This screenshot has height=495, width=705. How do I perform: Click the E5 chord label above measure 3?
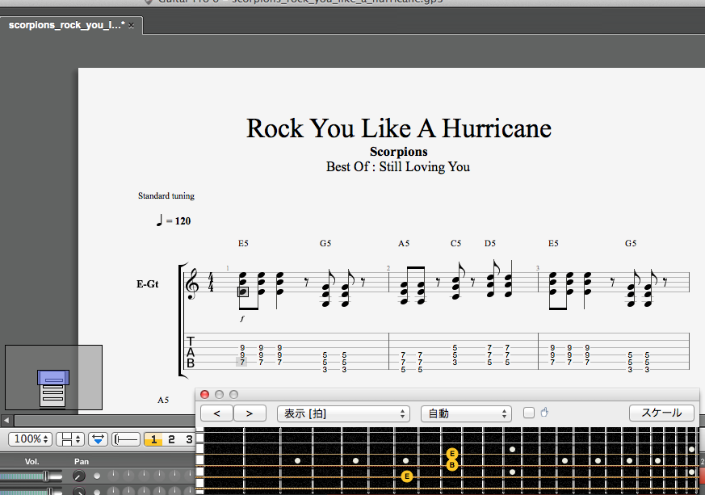coord(553,243)
